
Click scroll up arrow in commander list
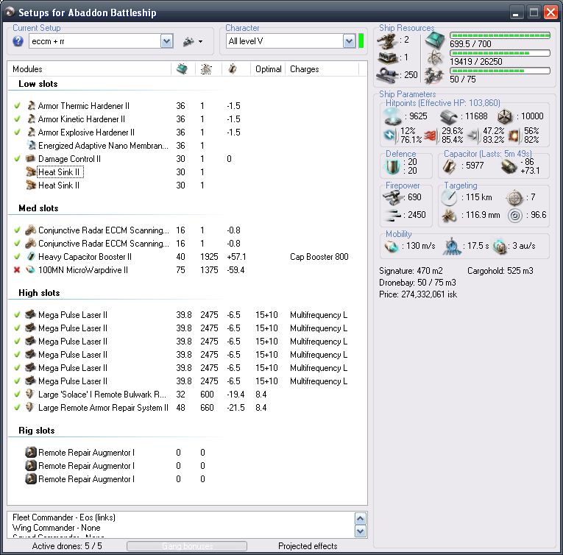coord(361,518)
